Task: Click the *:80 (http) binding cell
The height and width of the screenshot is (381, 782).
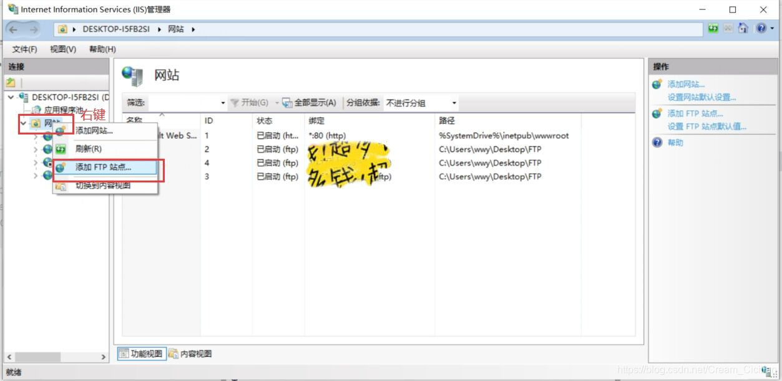Action: pyautogui.click(x=327, y=136)
